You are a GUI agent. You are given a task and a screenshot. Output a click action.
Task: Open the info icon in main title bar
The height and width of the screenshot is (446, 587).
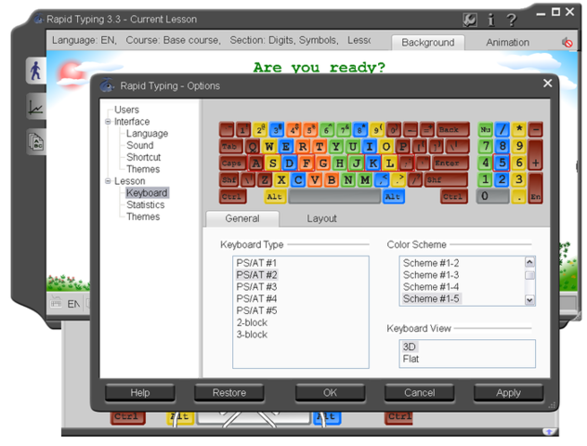click(x=490, y=20)
